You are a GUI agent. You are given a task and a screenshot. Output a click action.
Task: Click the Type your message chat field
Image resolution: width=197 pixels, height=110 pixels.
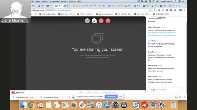point(165,90)
